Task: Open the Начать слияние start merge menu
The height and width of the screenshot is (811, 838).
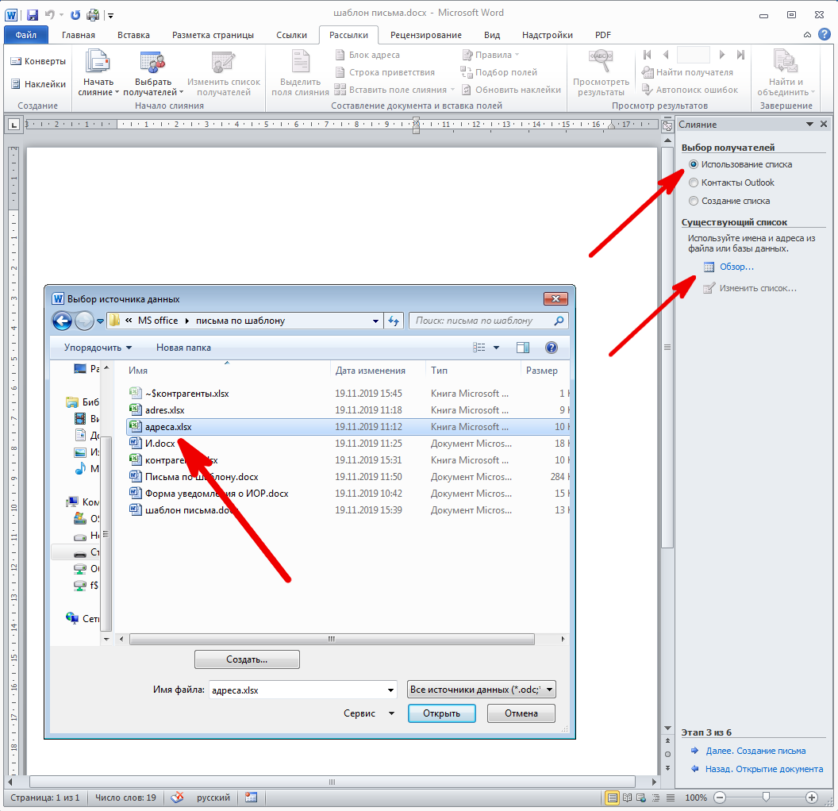Action: click(x=98, y=73)
